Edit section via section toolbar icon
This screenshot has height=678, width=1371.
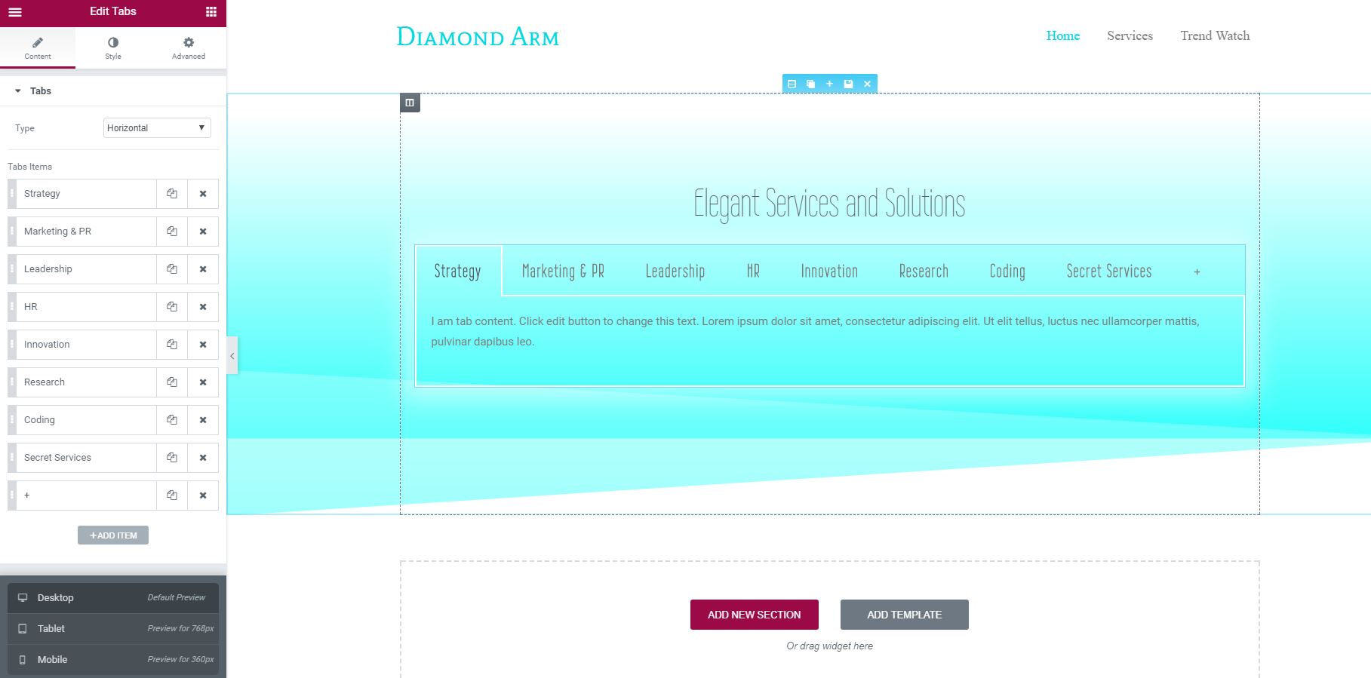pos(792,84)
